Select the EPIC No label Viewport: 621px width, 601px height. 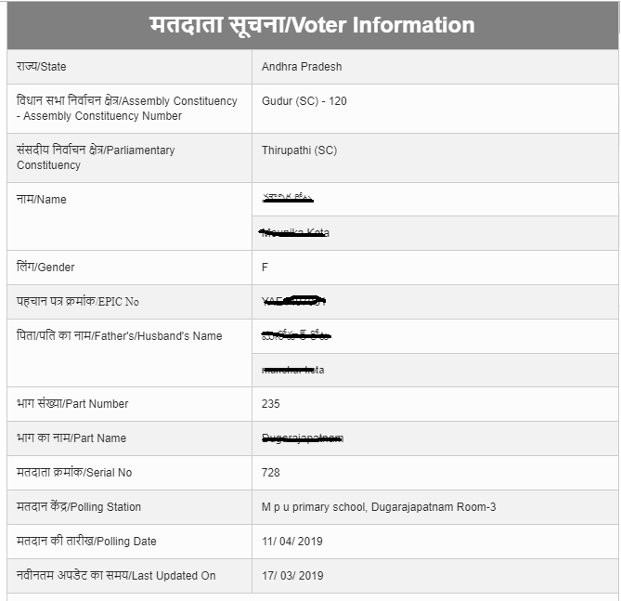[x=78, y=302]
